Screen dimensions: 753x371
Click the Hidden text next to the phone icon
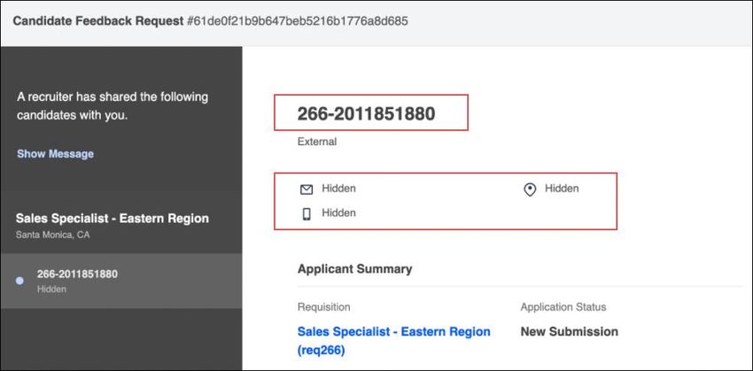click(x=338, y=213)
